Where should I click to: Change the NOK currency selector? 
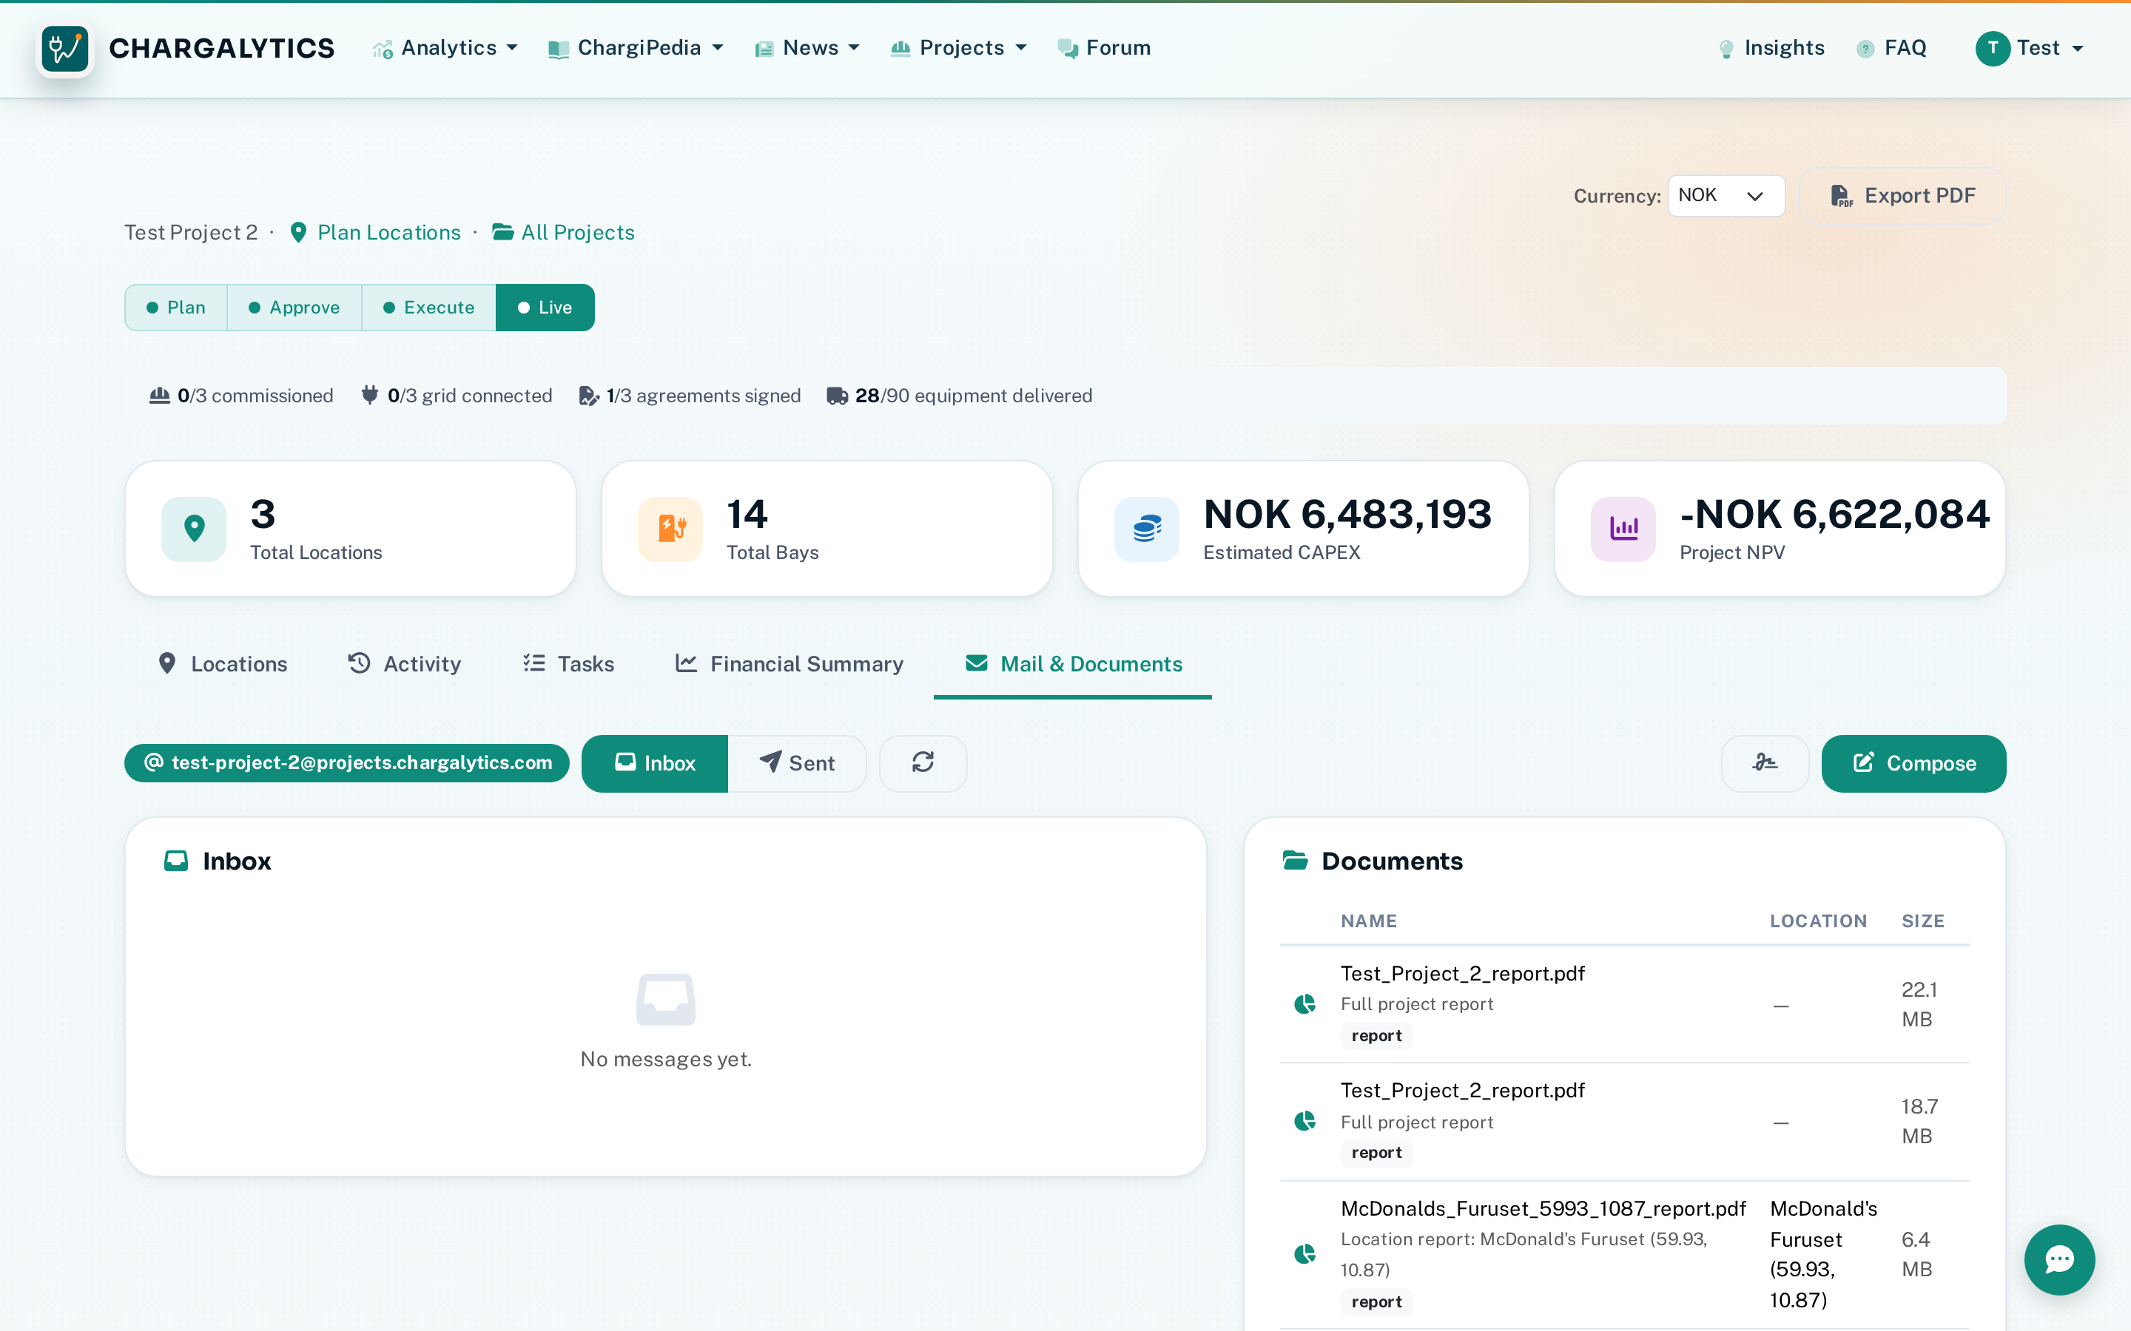pos(1726,195)
